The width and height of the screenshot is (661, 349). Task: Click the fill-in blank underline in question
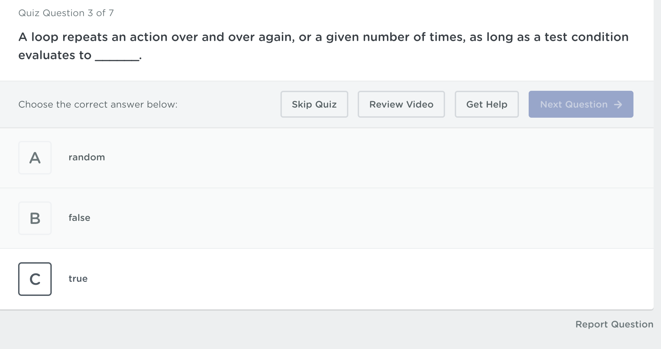(x=117, y=59)
